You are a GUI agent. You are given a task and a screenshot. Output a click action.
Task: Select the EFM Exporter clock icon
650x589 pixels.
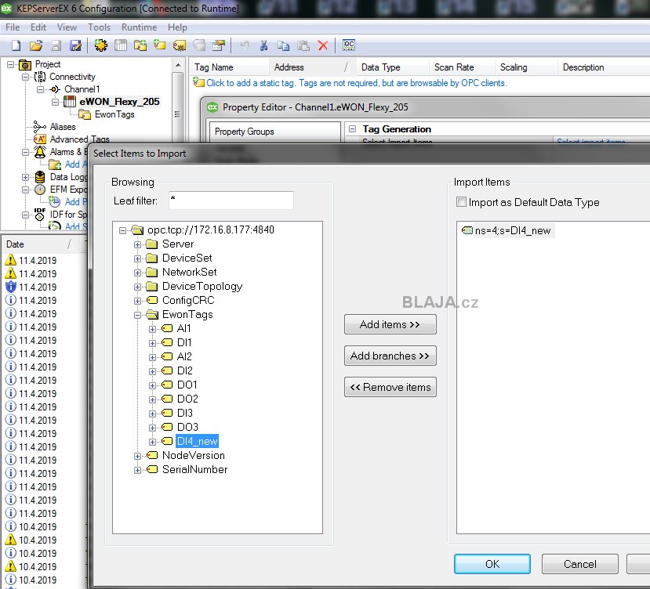tap(40, 190)
